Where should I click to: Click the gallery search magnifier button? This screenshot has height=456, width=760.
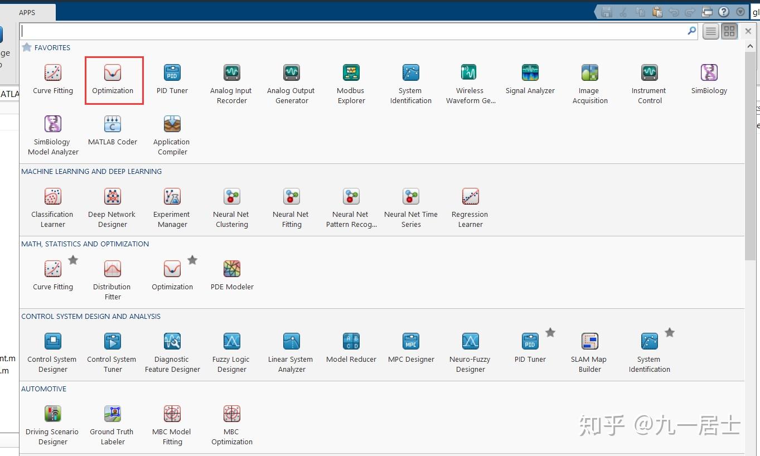pos(691,31)
